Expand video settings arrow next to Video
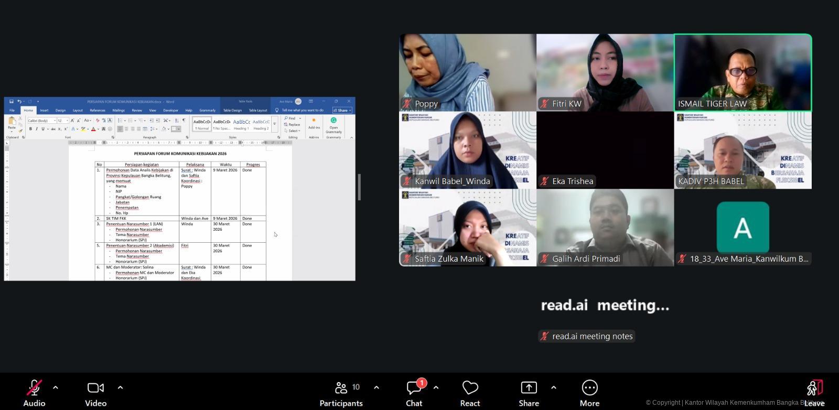The width and height of the screenshot is (839, 410). pos(120,387)
